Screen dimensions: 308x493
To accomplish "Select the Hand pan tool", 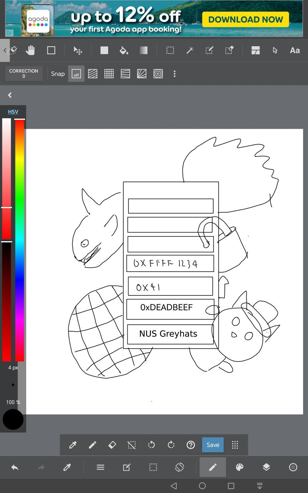I will pos(30,50).
